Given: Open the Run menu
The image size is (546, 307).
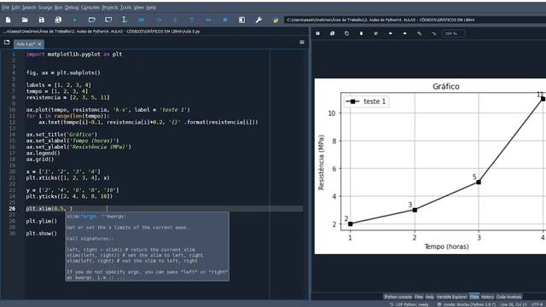Looking at the screenshot, I should (x=59, y=8).
